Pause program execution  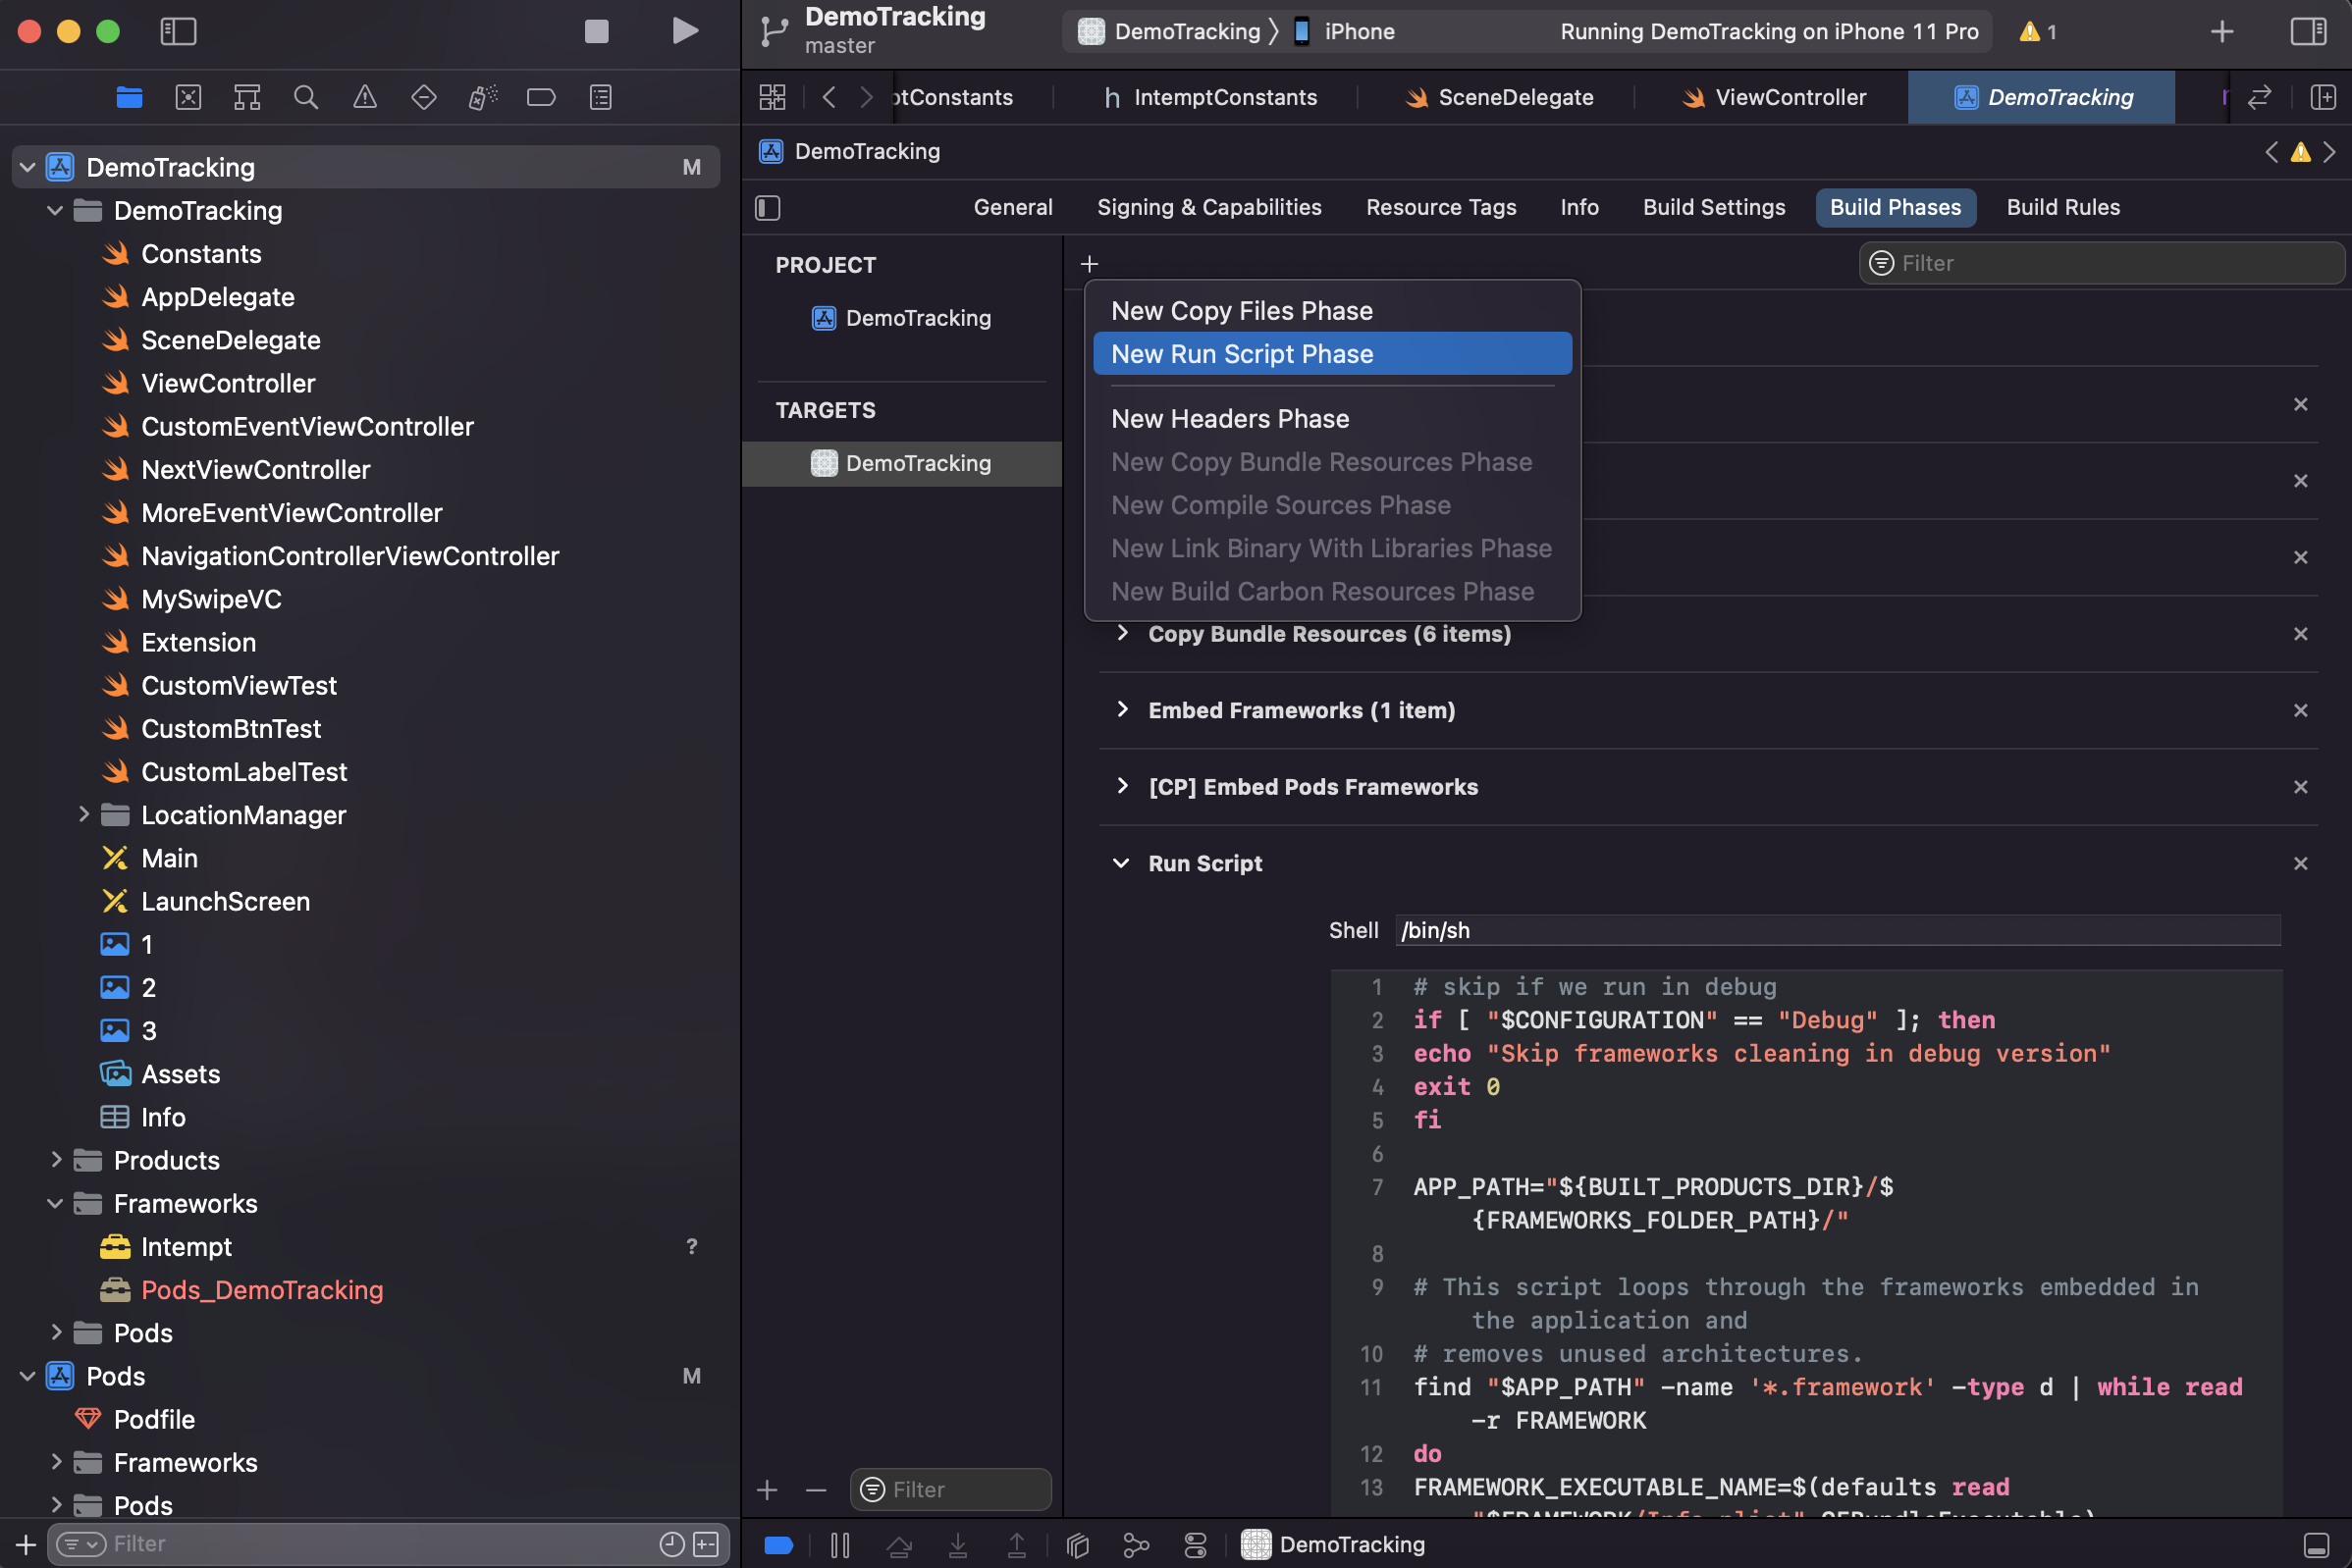tap(839, 1545)
